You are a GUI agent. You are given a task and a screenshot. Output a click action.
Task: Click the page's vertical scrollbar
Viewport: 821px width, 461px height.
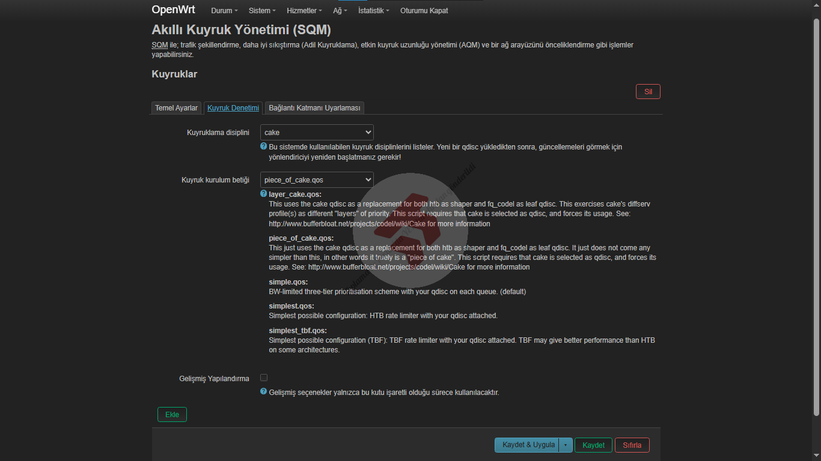pos(816,216)
